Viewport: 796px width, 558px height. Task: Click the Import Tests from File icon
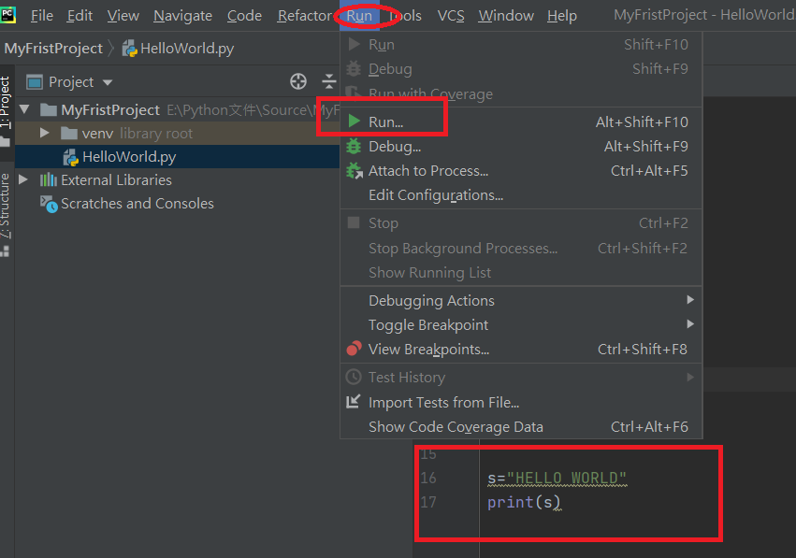[x=353, y=402]
